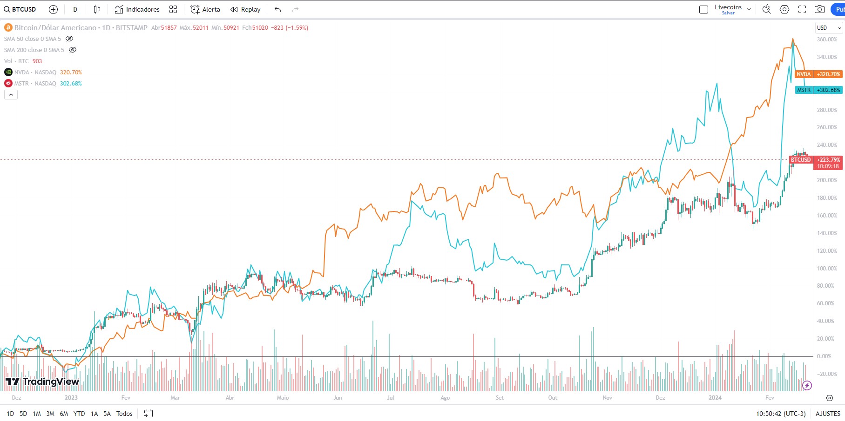Select the 6M time range
The image size is (845, 421).
(x=64, y=414)
